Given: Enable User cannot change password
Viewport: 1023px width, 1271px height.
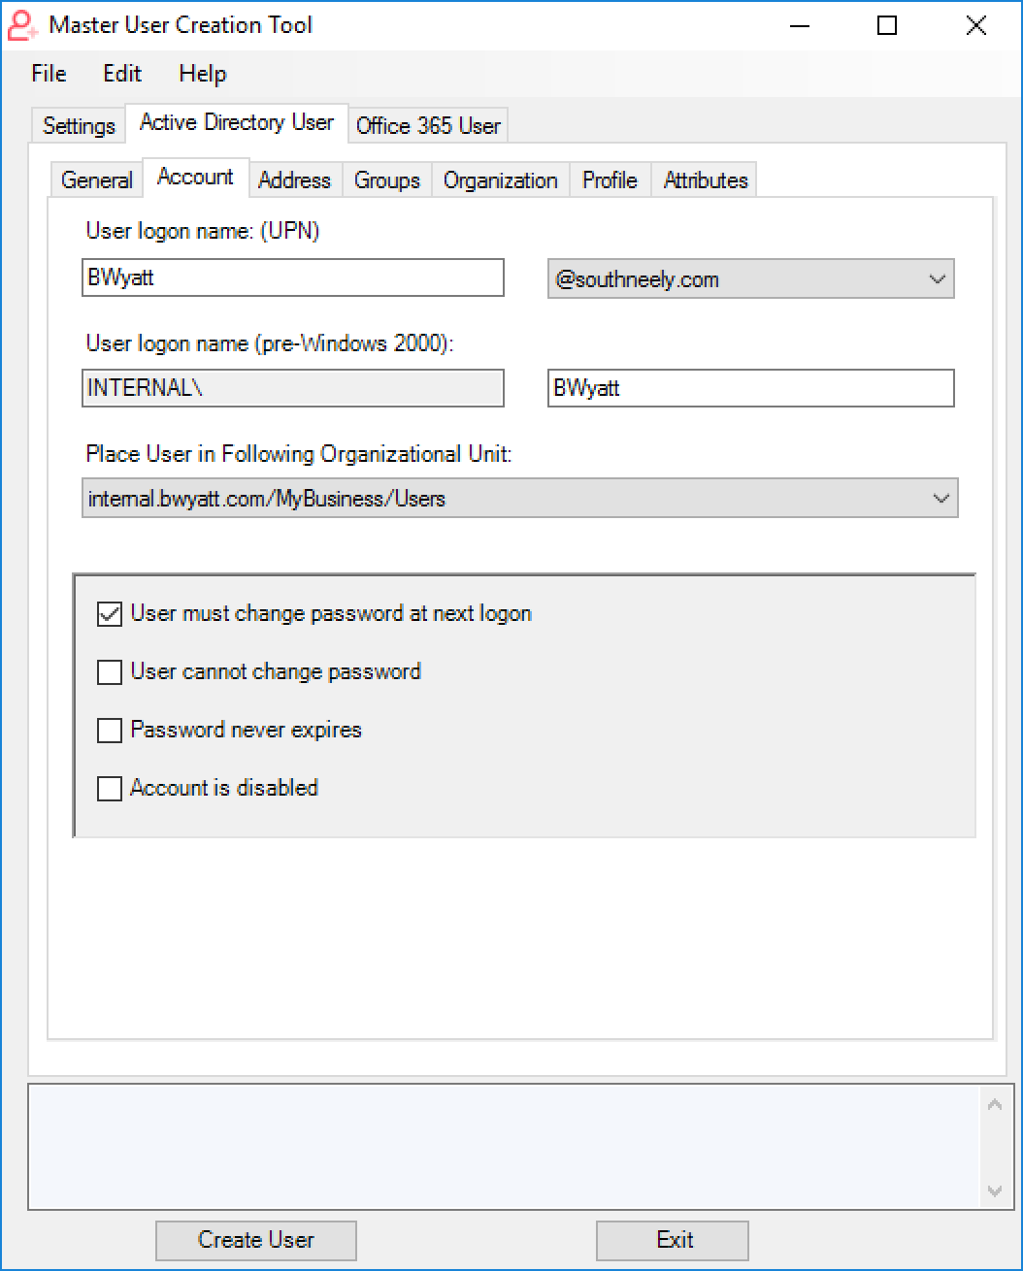Looking at the screenshot, I should (x=110, y=672).
